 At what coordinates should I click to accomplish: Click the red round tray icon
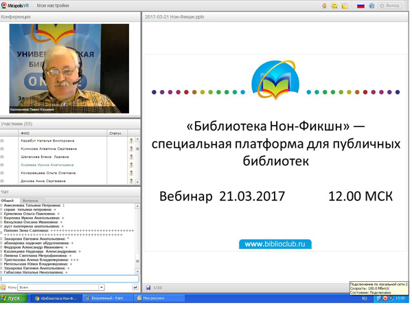[x=385, y=298]
